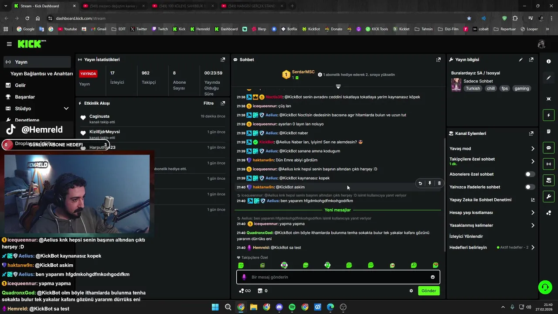This screenshot has height=314, width=558.
Task: Click İzleyici Yönlendir action
Action: (x=466, y=236)
